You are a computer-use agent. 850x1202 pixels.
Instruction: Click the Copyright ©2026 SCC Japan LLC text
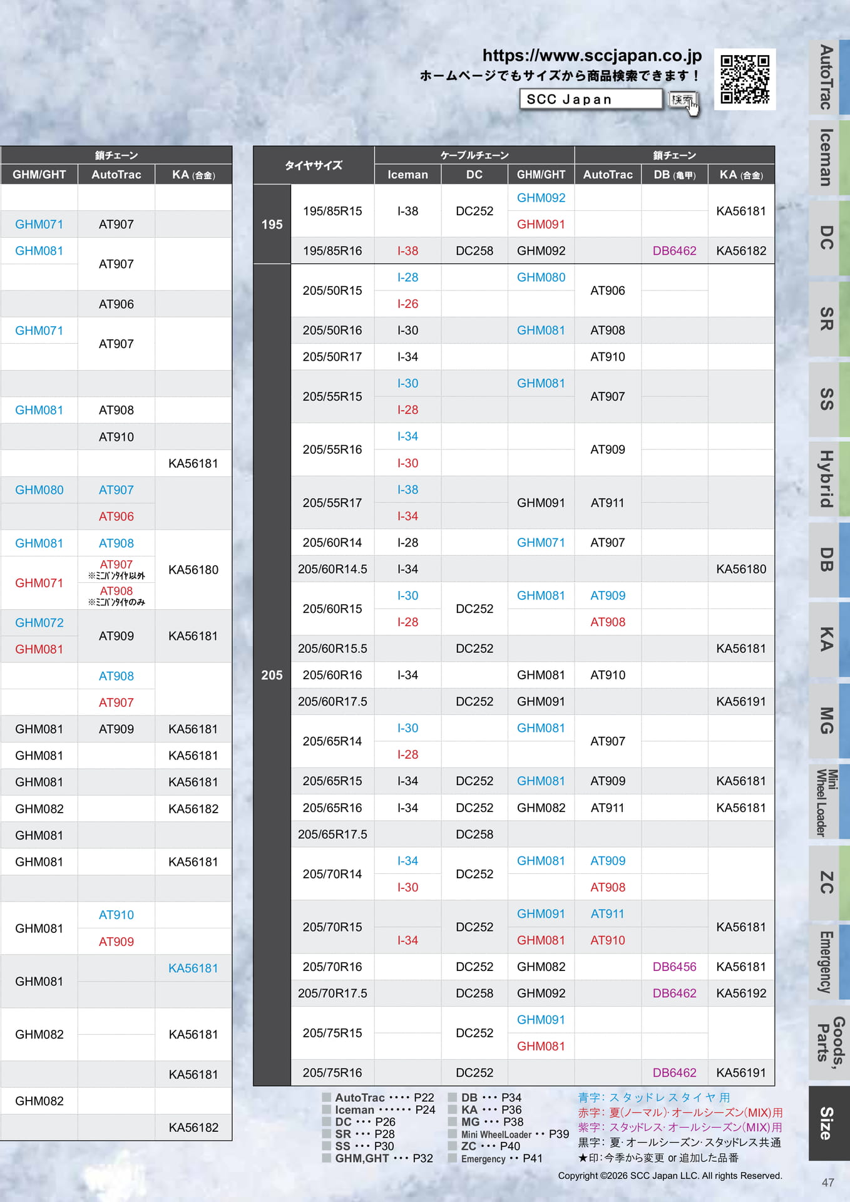click(670, 1176)
